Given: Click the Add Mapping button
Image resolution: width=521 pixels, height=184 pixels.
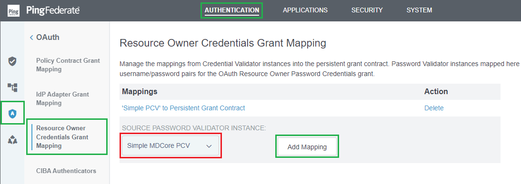Looking at the screenshot, I should click(307, 147).
